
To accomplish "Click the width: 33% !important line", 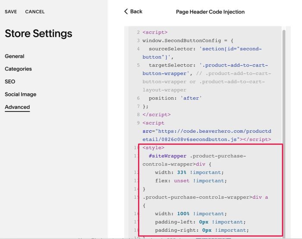I will 189,172.
